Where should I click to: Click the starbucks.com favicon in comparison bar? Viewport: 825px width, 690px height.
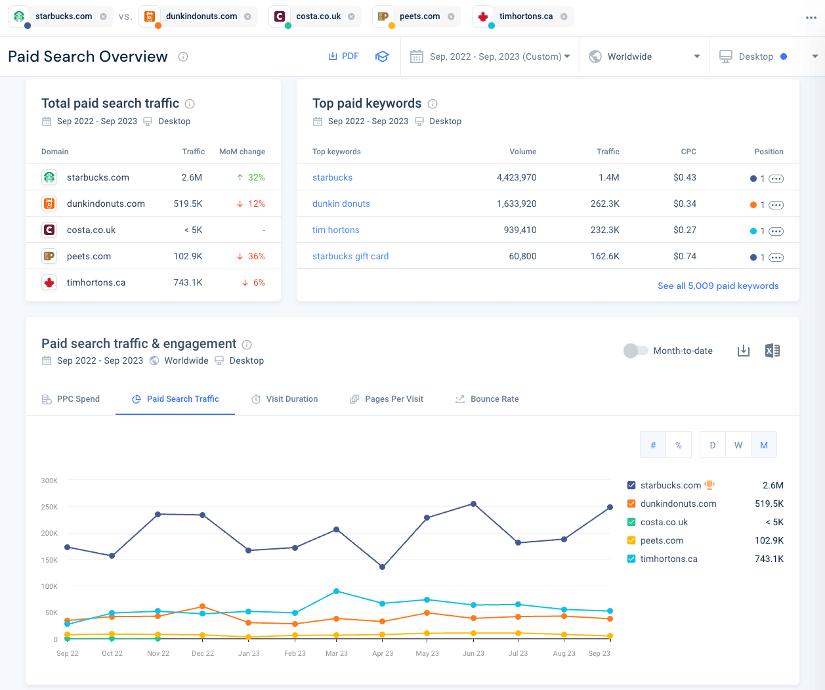[20, 16]
